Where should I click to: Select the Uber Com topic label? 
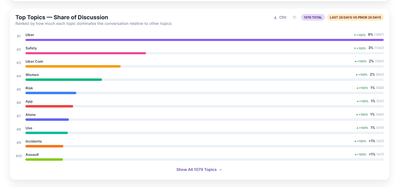(34, 61)
